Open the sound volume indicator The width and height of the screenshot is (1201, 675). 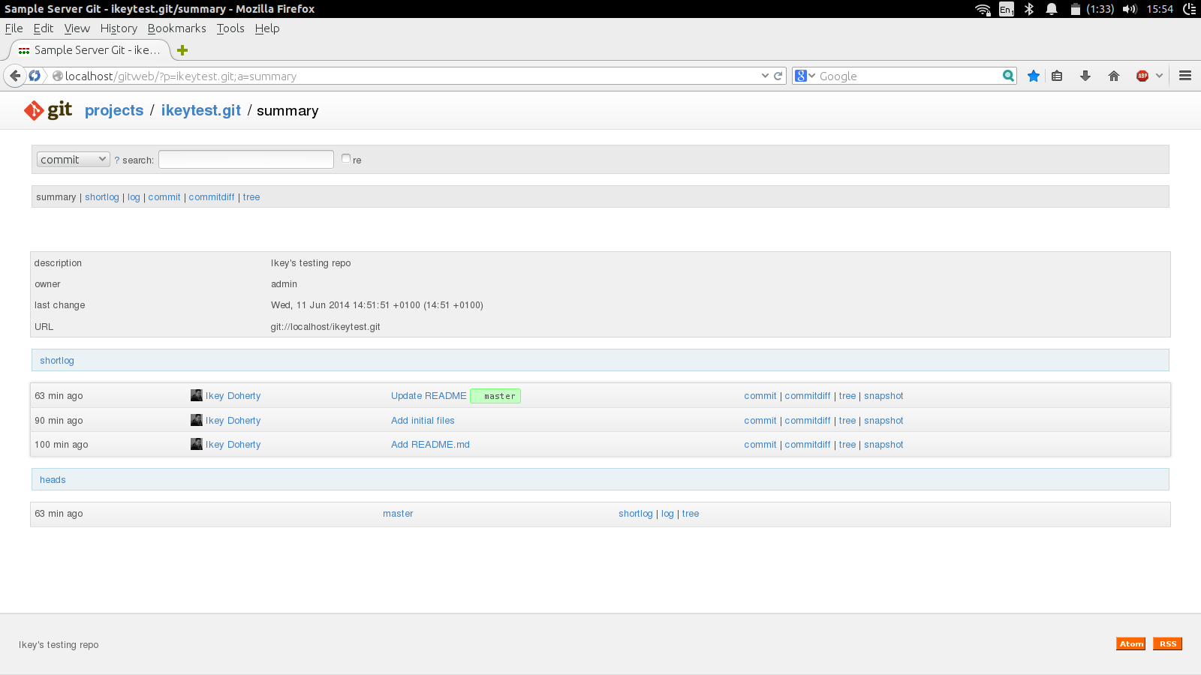click(x=1130, y=9)
